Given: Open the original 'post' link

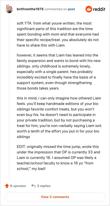Looking at the screenshot, I should tap(71, 9).
